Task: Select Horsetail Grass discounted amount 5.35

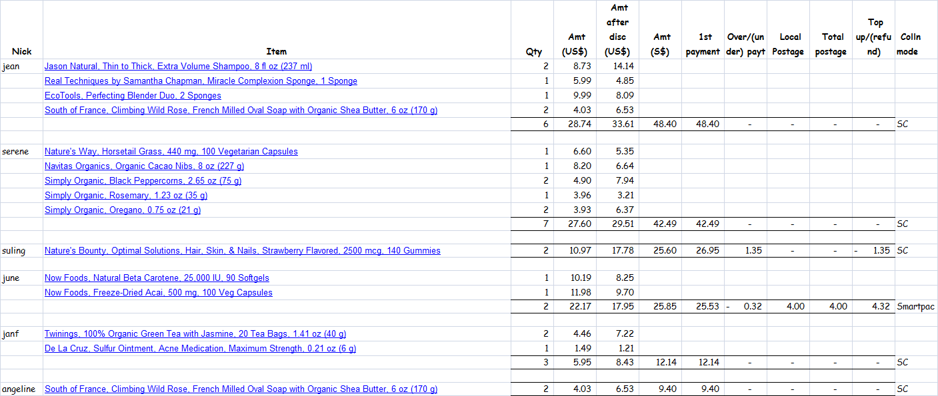Action: click(617, 152)
